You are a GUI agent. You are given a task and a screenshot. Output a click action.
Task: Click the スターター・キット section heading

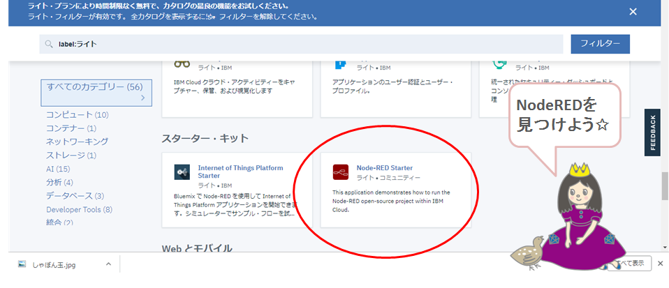pos(205,138)
